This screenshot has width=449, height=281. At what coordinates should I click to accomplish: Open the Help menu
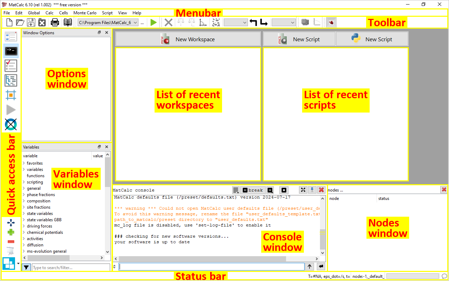pos(137,13)
